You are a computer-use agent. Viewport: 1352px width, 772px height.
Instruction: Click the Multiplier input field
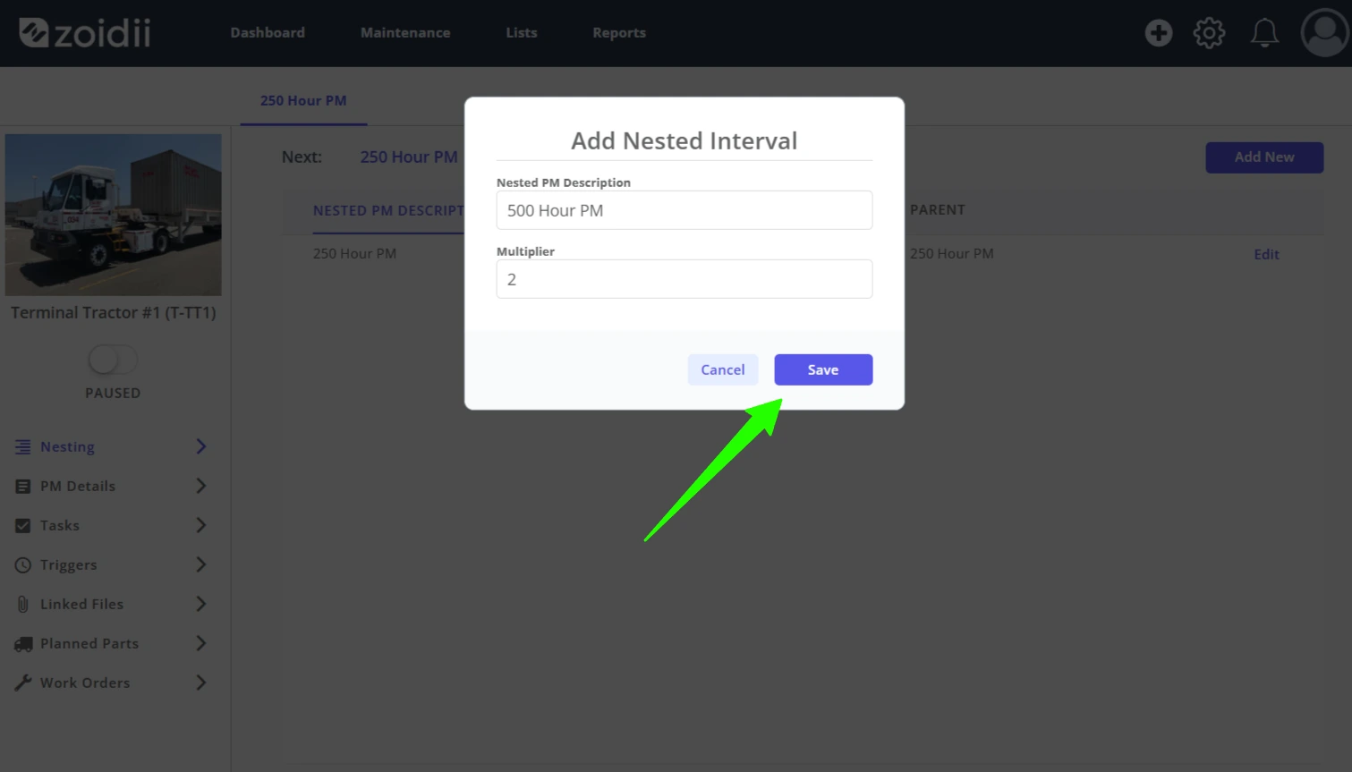[x=685, y=279]
